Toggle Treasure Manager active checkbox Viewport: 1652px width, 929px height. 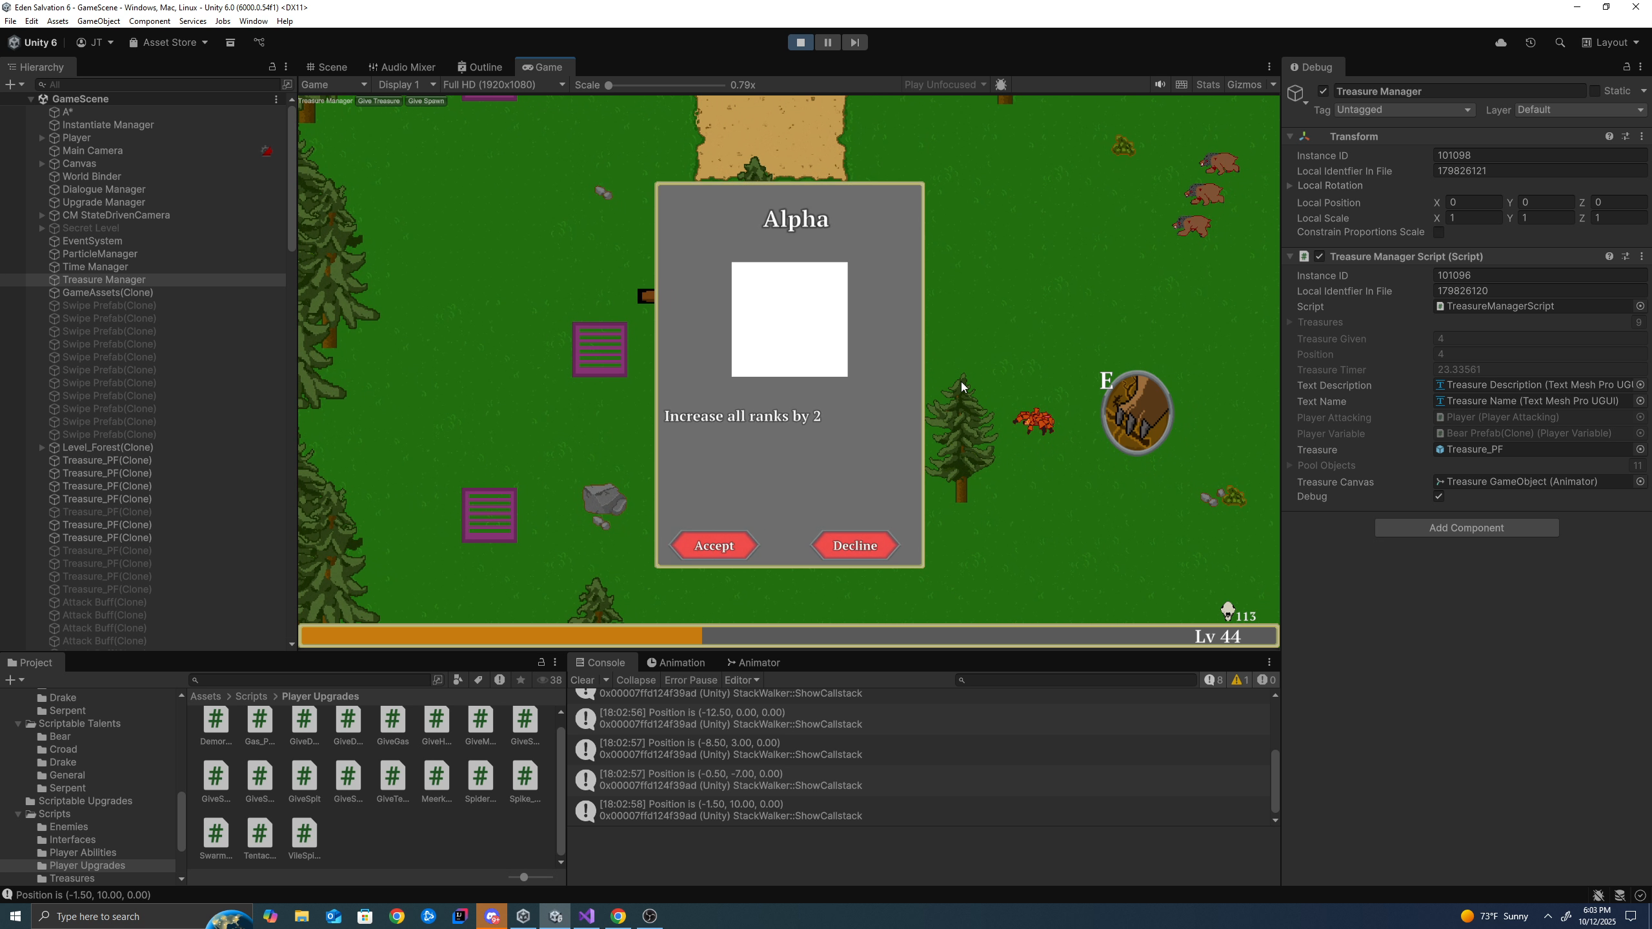(1323, 91)
